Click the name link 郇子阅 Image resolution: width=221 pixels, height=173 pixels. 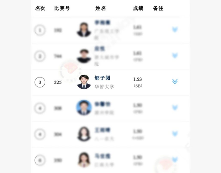[102, 78]
